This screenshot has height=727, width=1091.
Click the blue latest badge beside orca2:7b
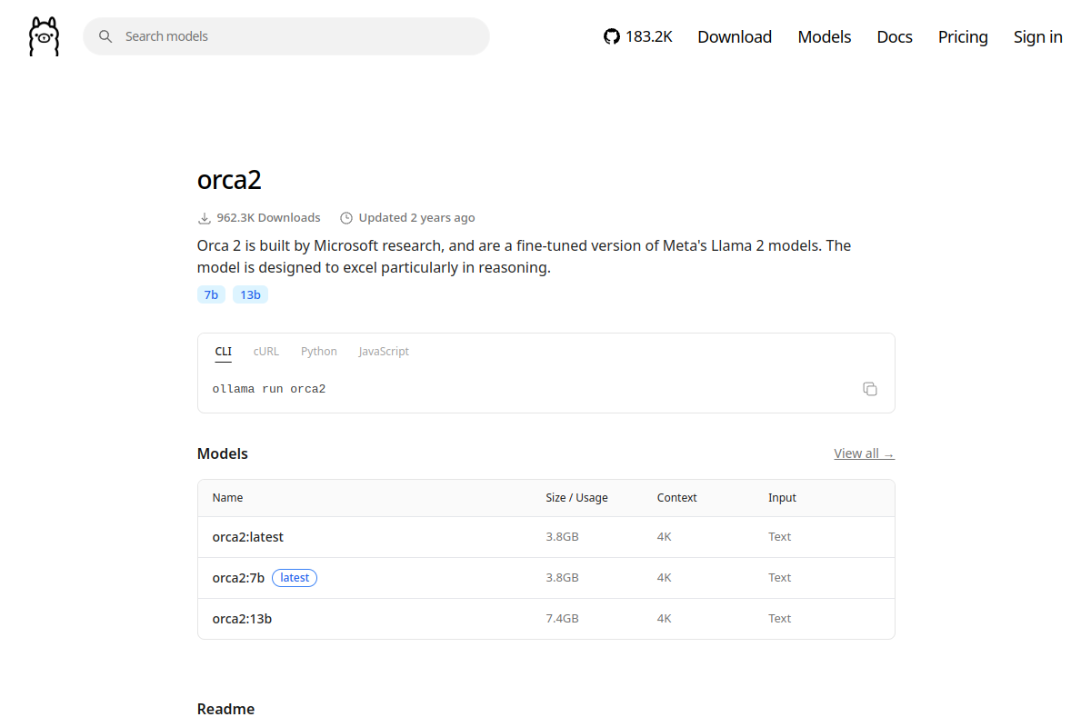click(x=295, y=578)
